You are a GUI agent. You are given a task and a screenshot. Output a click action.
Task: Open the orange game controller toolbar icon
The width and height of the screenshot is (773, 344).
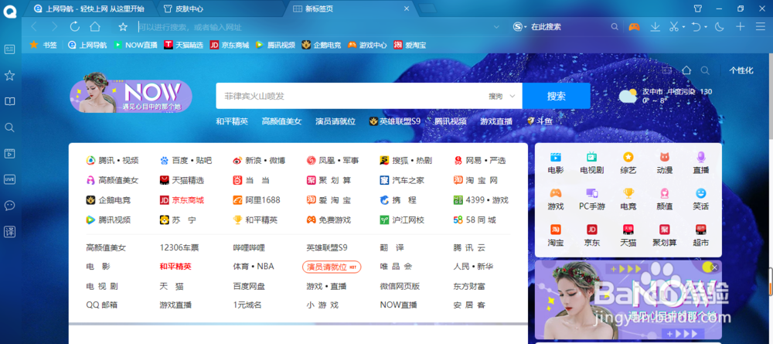[634, 26]
